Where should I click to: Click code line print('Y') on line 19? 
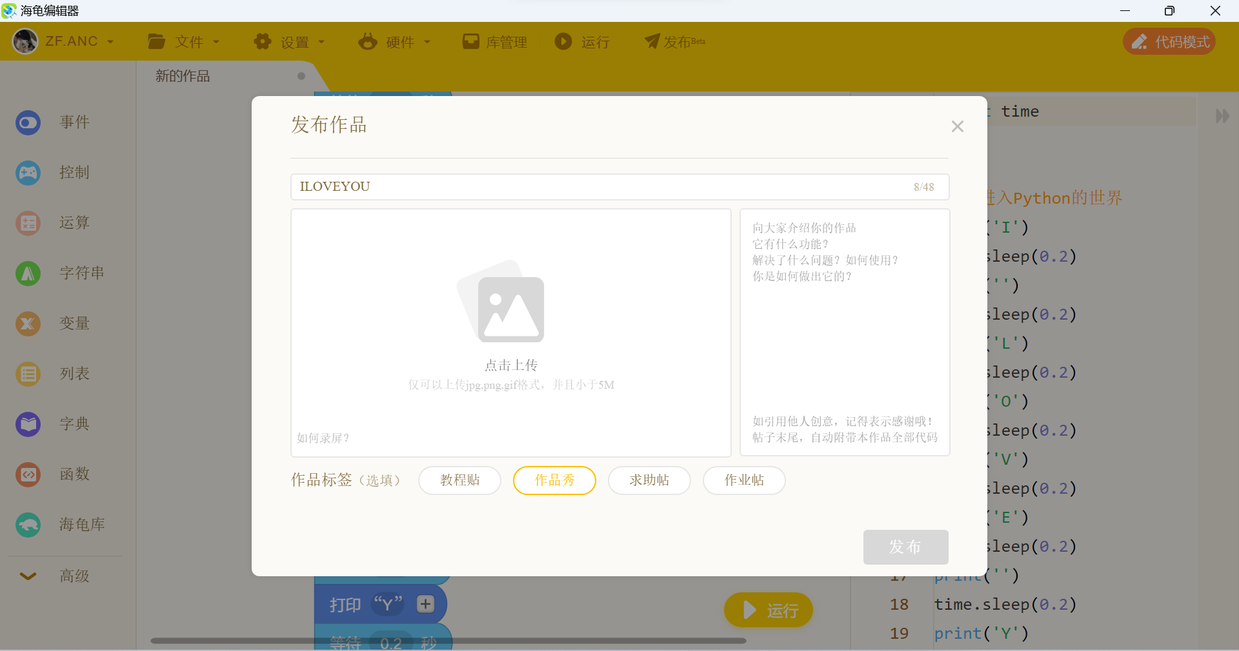tap(982, 634)
